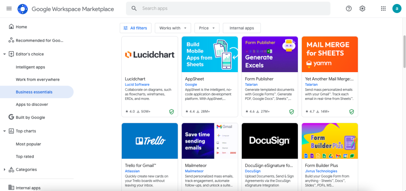Open Talarian link under Form Publisher
The width and height of the screenshot is (406, 191).
[x=252, y=84]
